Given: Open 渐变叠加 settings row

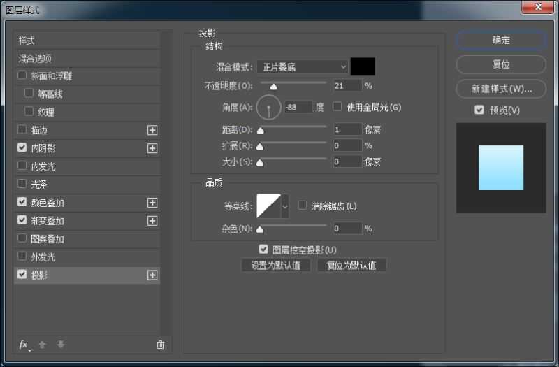Looking at the screenshot, I should tap(87, 221).
